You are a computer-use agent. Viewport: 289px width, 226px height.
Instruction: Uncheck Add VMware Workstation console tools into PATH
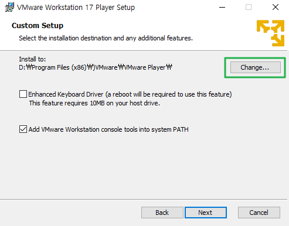(x=23, y=129)
